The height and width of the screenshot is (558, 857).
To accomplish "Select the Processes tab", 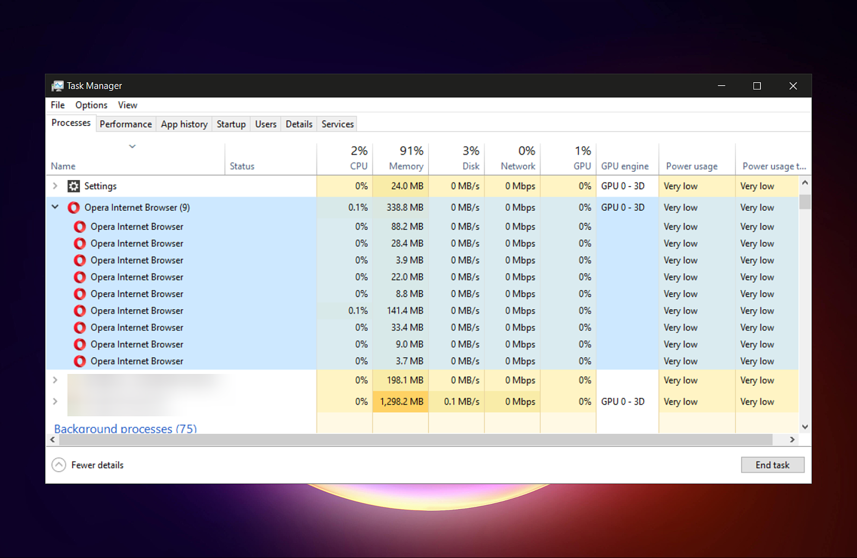I will tap(71, 123).
